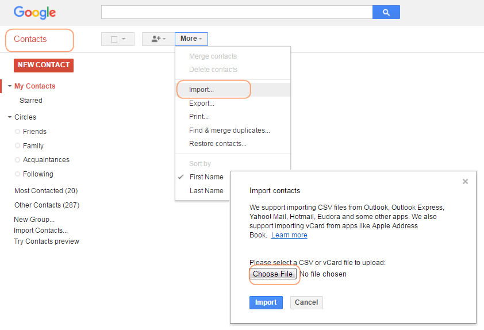Click the Google logo
Image resolution: width=484 pixels, height=330 pixels.
34,12
